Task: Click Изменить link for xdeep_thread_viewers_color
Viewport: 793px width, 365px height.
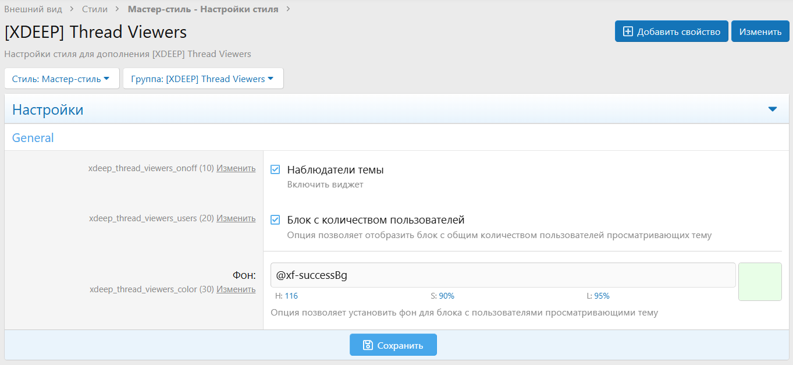Action: [236, 289]
